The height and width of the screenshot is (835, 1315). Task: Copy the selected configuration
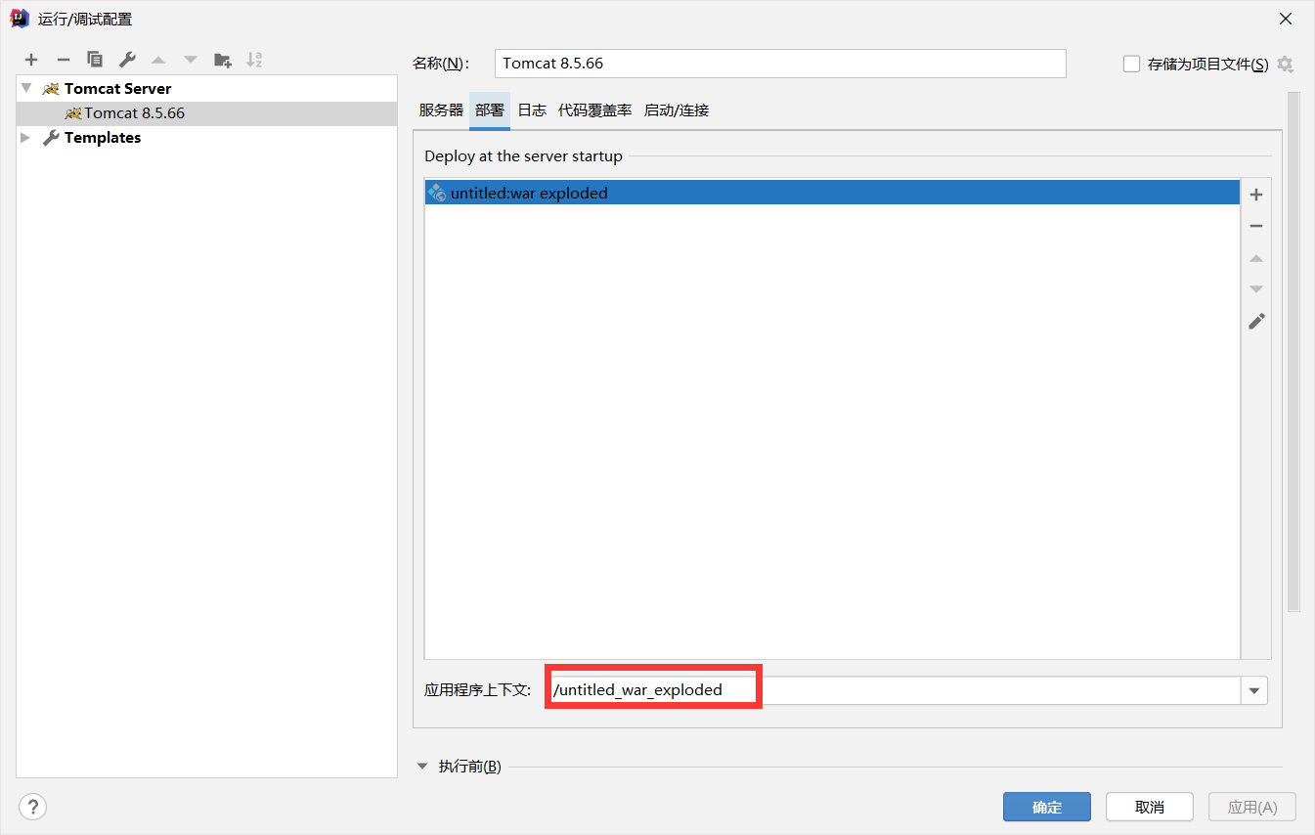95,60
